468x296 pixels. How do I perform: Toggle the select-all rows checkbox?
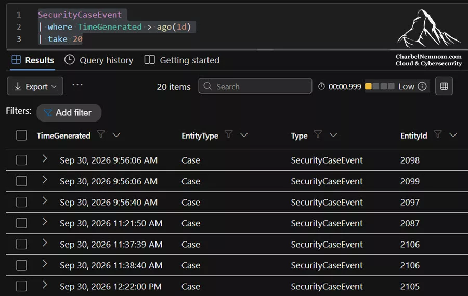(x=21, y=136)
